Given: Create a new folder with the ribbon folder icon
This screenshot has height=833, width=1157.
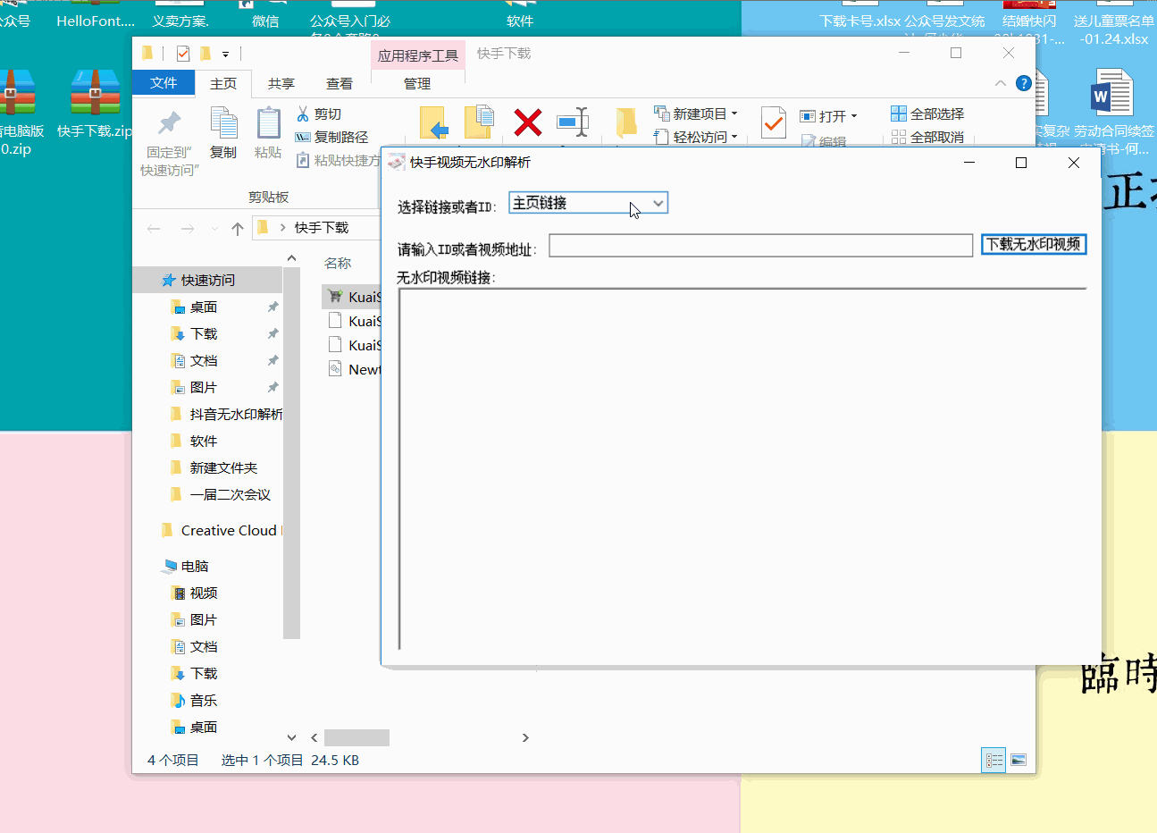Looking at the screenshot, I should 626,122.
